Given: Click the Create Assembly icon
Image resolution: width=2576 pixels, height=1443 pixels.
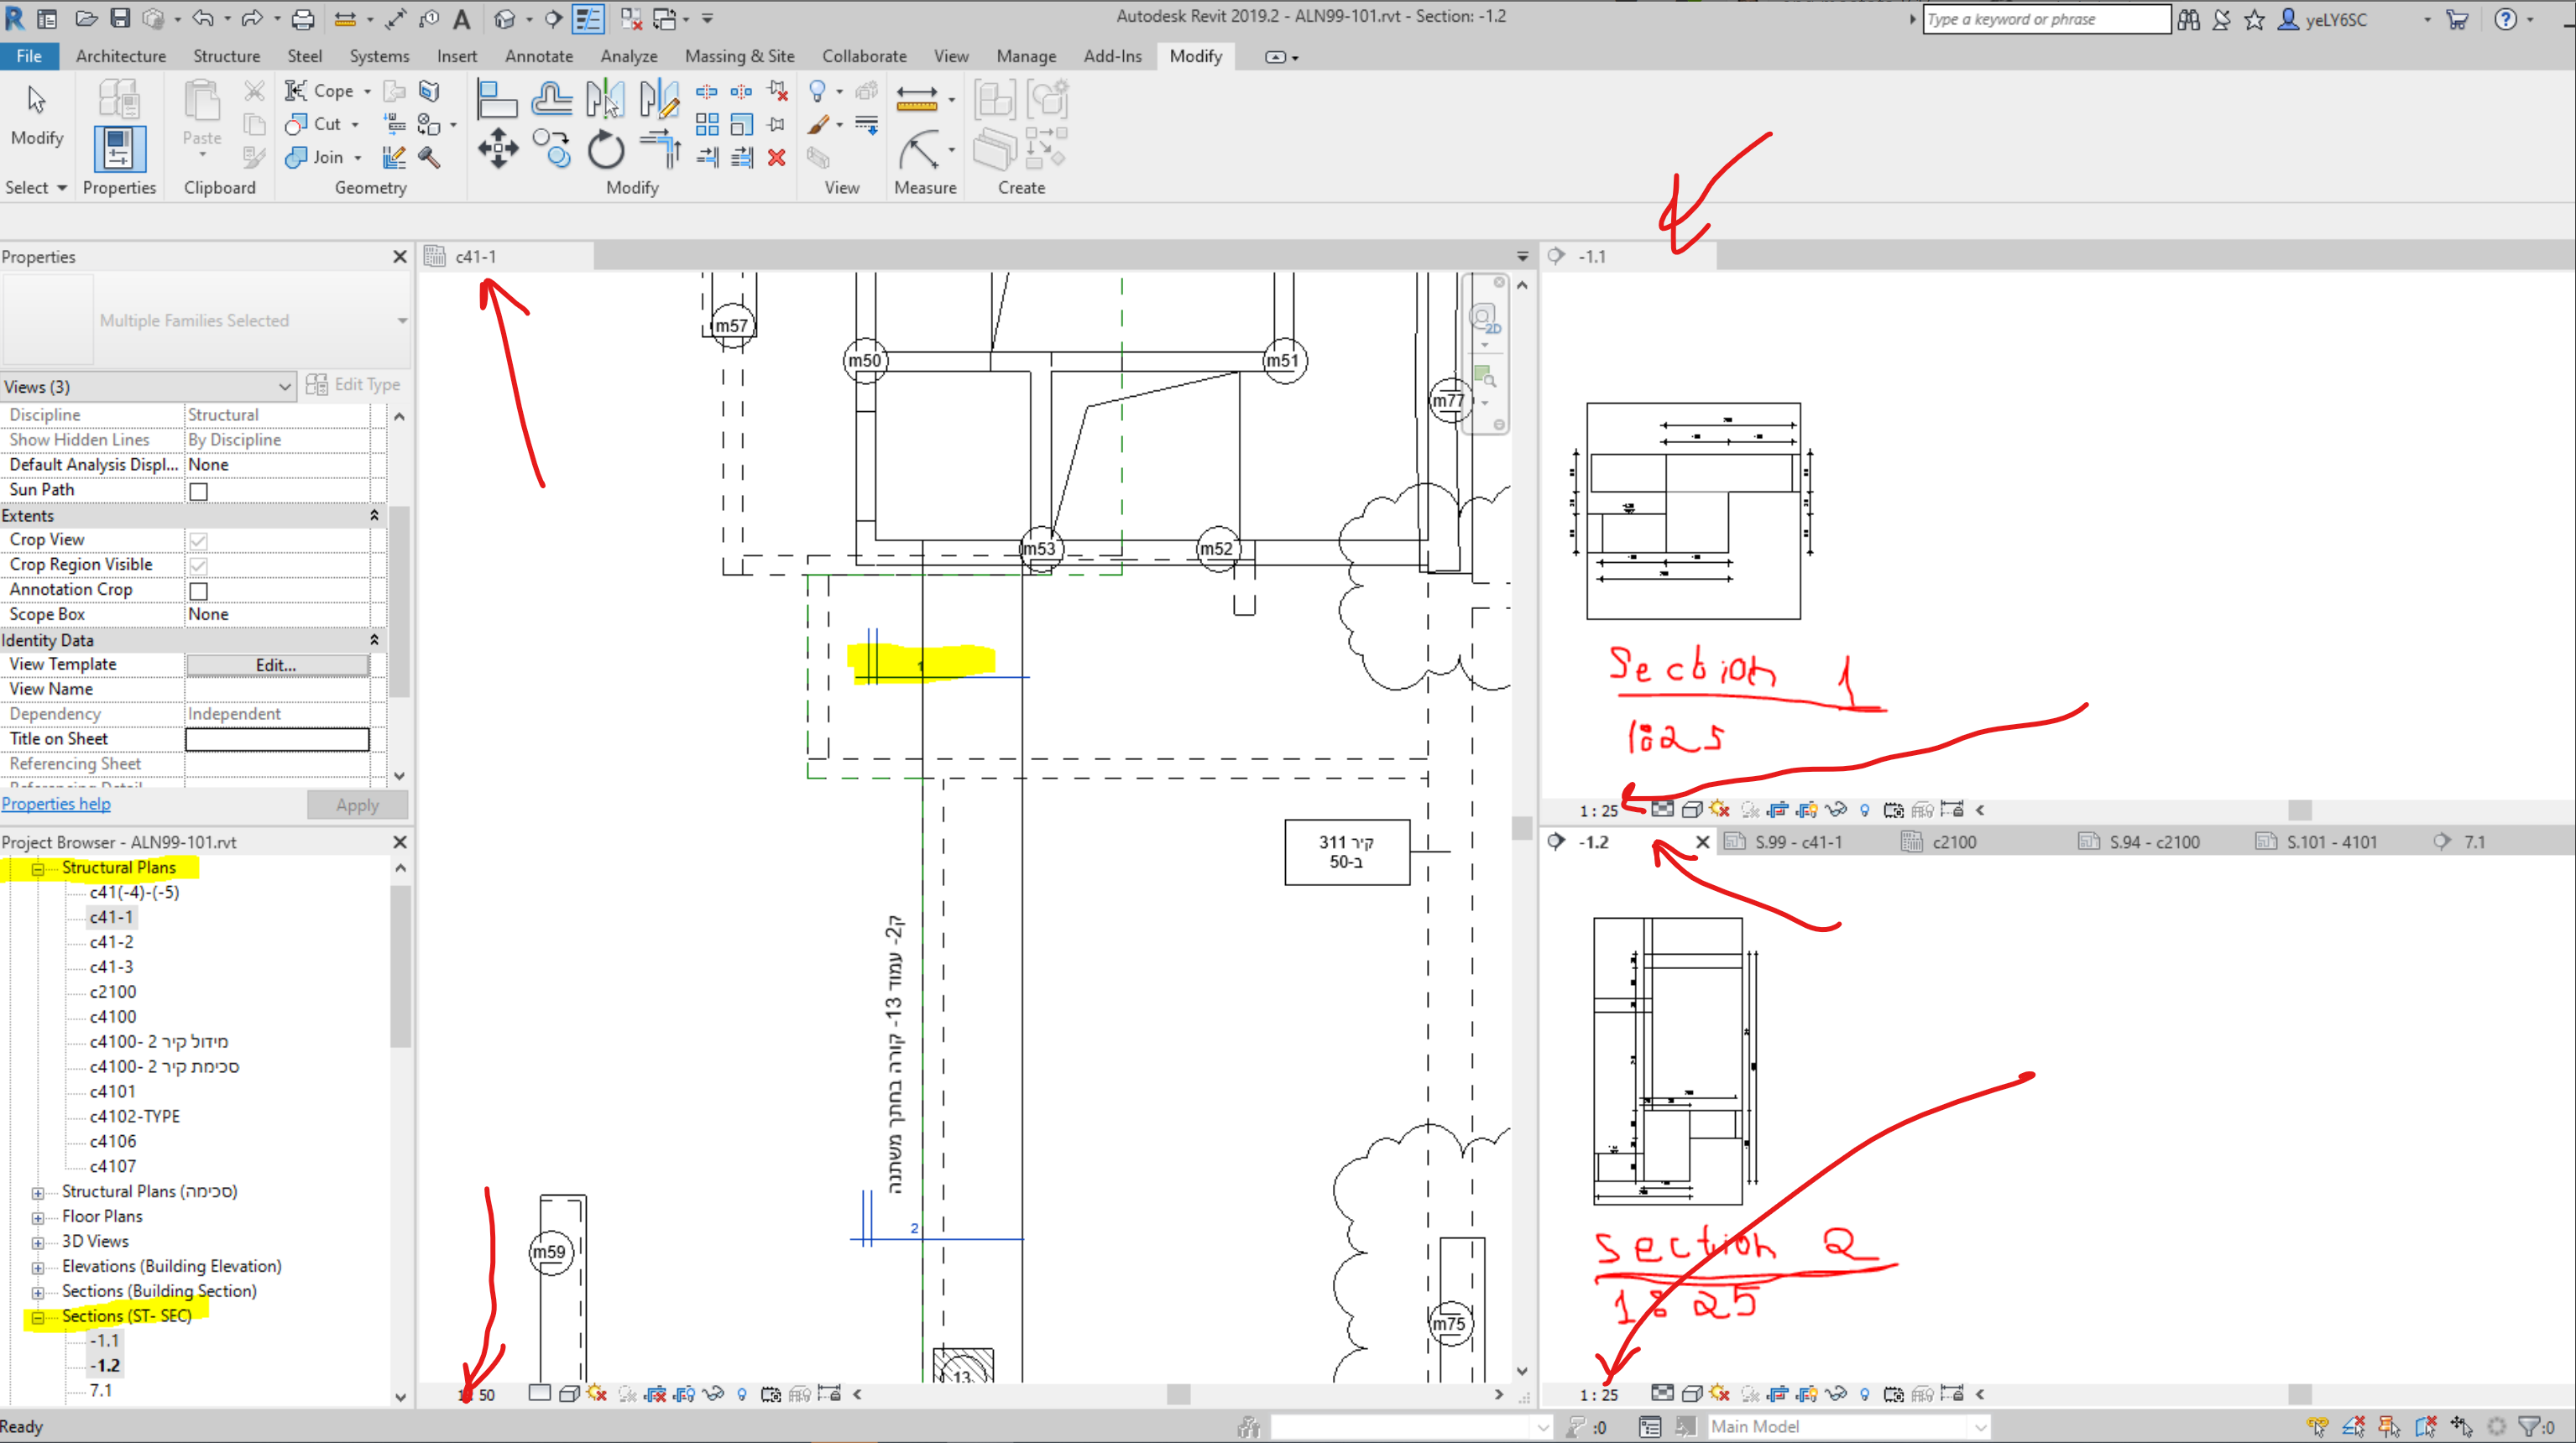Looking at the screenshot, I should [x=994, y=100].
